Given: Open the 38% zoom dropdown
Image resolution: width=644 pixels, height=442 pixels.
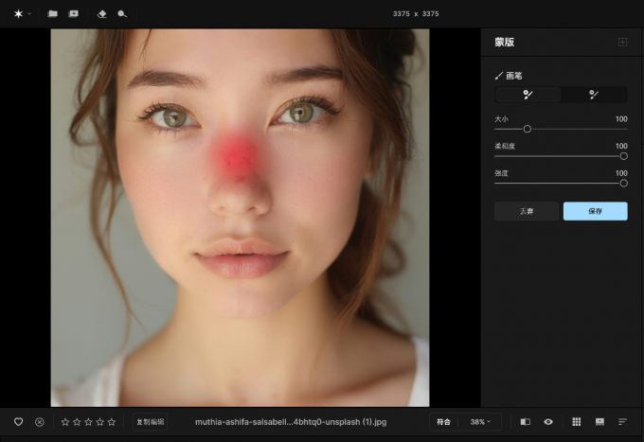Looking at the screenshot, I should coord(481,421).
